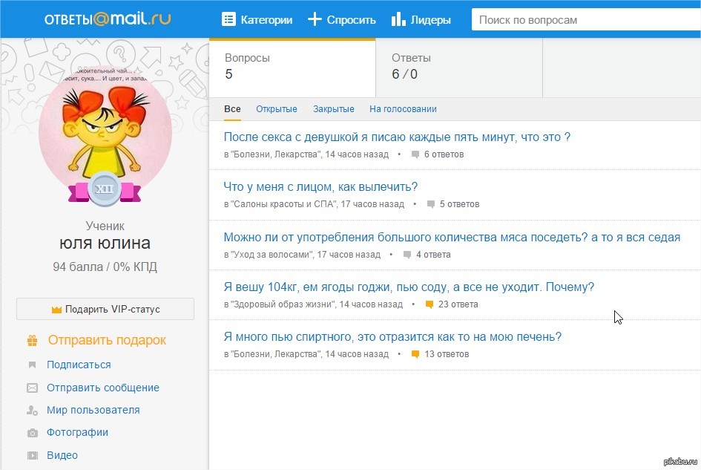Click the comment icon beside 5 ответов
Viewport: 701px width, 470px height.
pyautogui.click(x=430, y=204)
